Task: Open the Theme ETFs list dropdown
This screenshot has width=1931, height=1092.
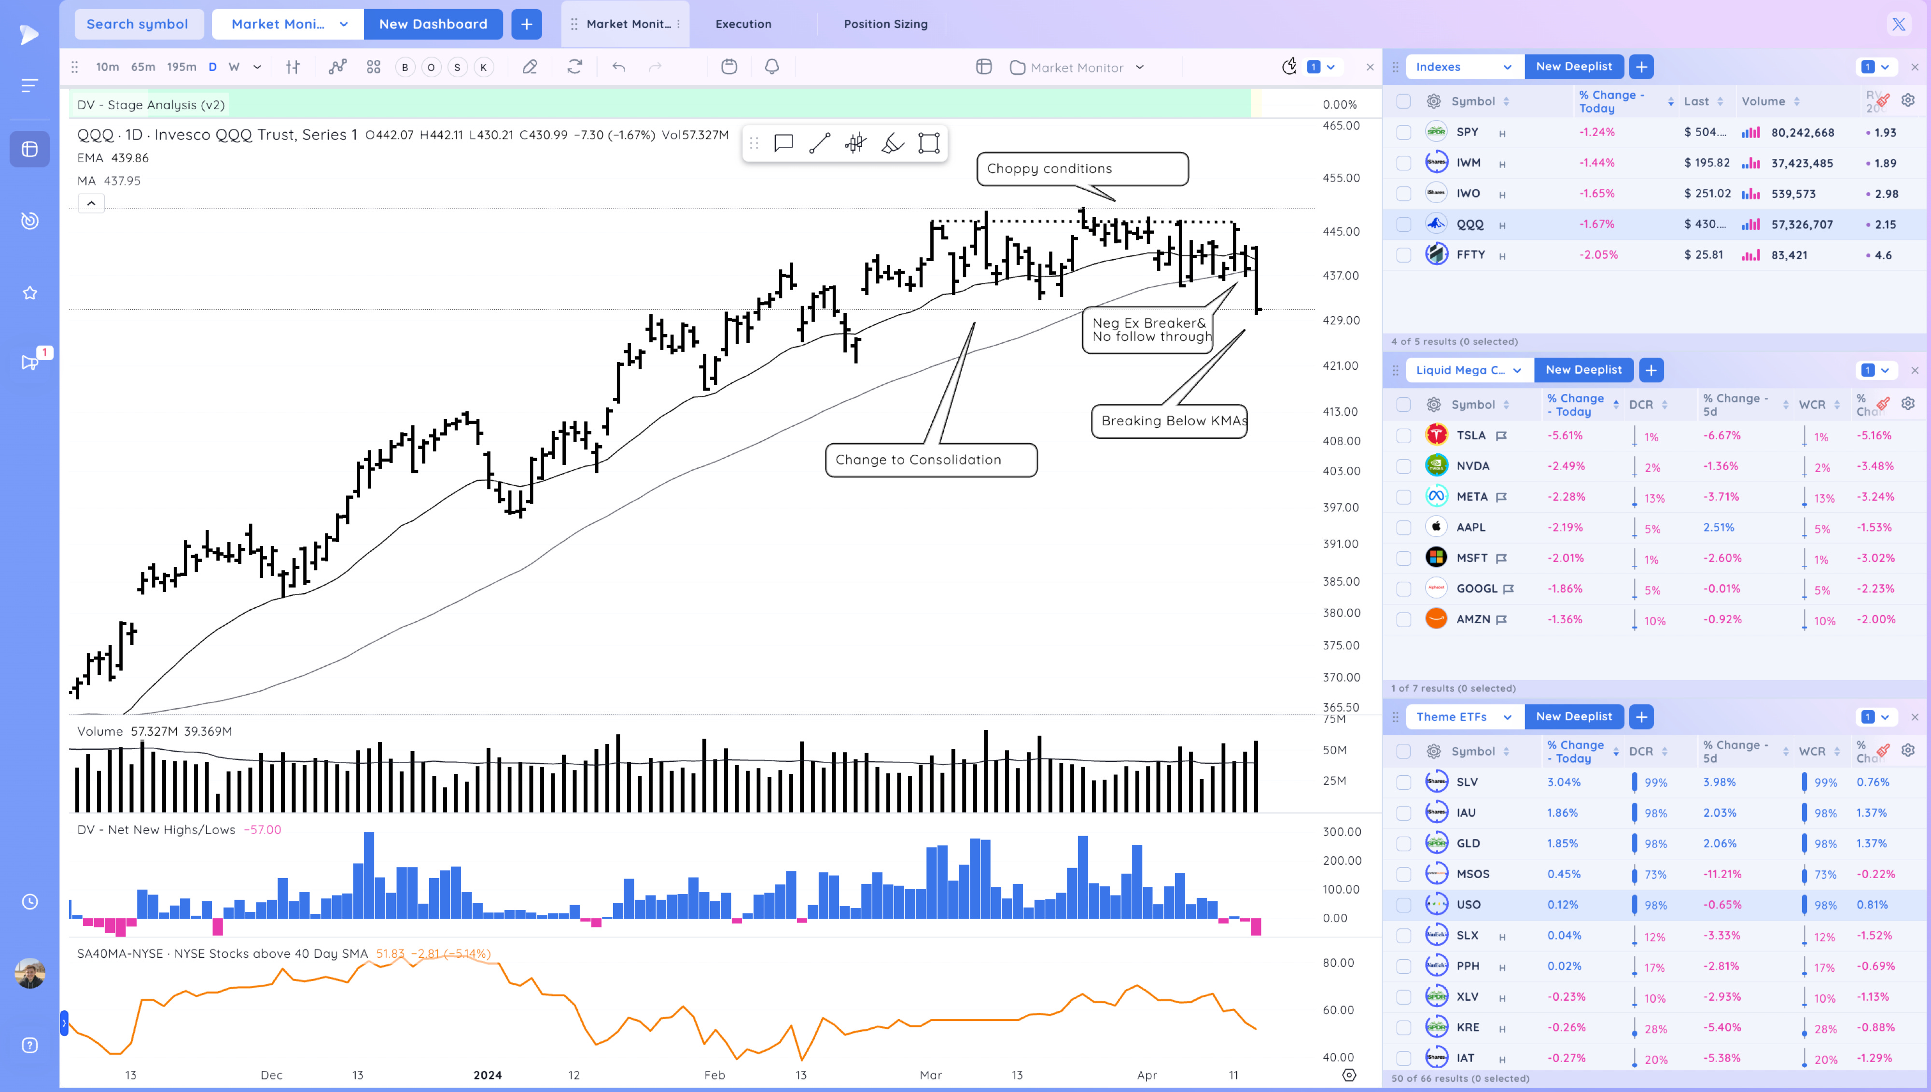Action: point(1465,716)
